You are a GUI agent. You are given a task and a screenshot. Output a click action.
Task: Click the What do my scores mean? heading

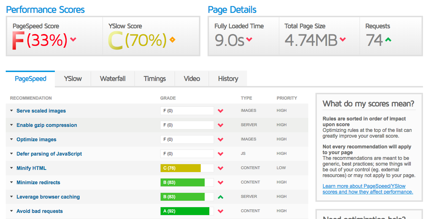pyautogui.click(x=368, y=104)
